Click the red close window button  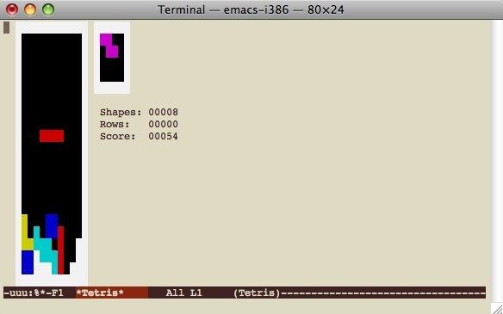(x=12, y=9)
